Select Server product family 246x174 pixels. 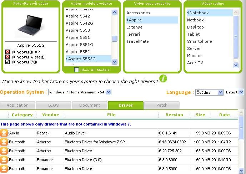coord(194,48)
